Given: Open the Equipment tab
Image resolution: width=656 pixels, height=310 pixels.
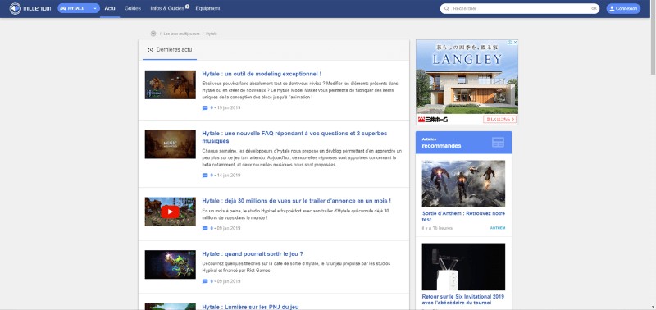Looking at the screenshot, I should click(207, 8).
